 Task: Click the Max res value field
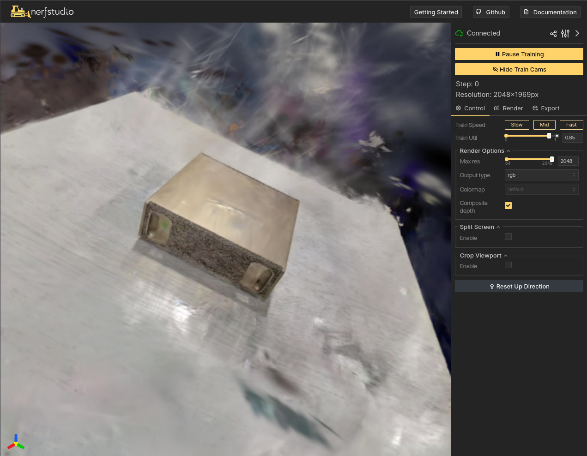point(568,161)
